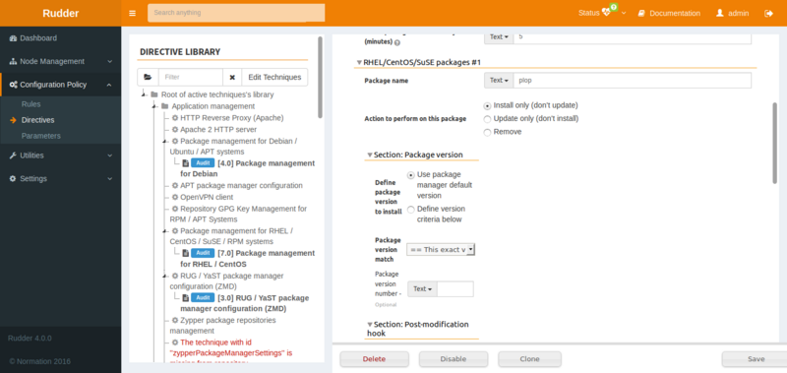
Task: Select Use package manager default version
Action: click(411, 175)
